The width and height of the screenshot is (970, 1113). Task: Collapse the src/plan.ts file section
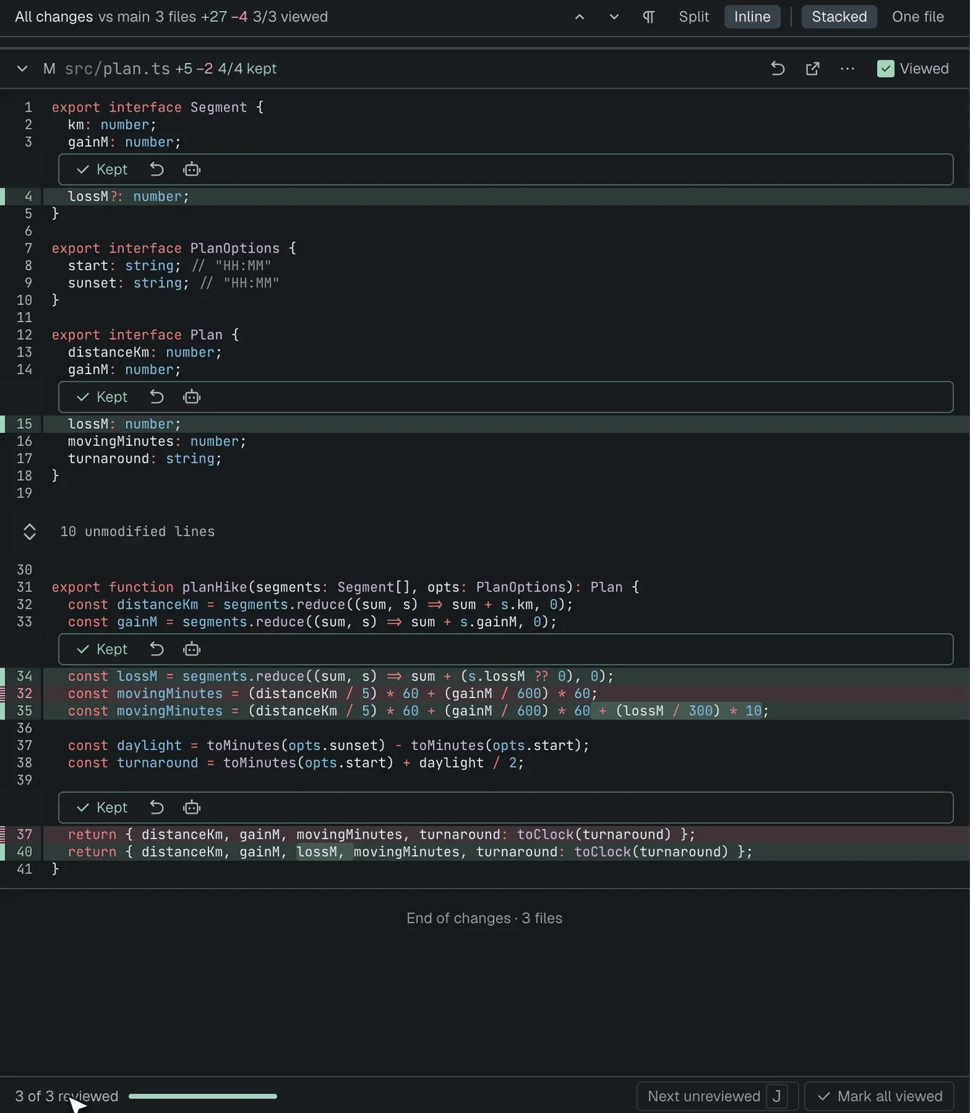[x=22, y=69]
